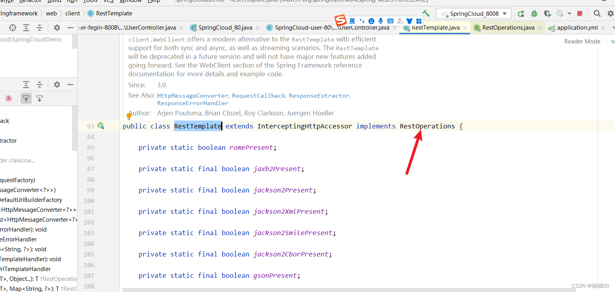Open dropdown arrow next to profiler icon

(x=569, y=13)
